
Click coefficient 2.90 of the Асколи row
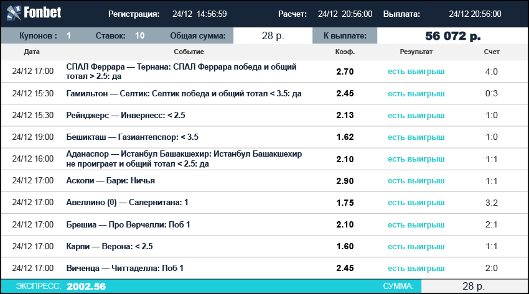pos(345,181)
